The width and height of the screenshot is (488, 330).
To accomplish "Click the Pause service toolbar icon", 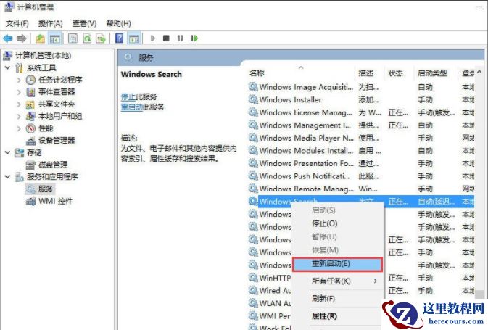I will click(x=180, y=38).
